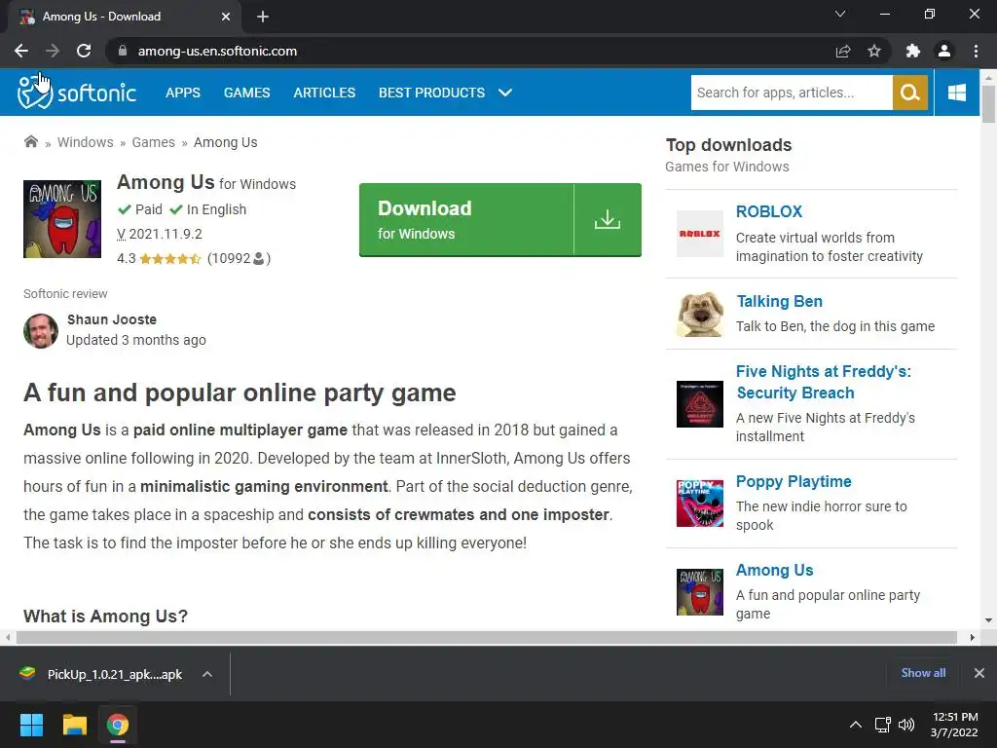
Task: Click the Shaun Jooste author name
Action: tap(112, 319)
